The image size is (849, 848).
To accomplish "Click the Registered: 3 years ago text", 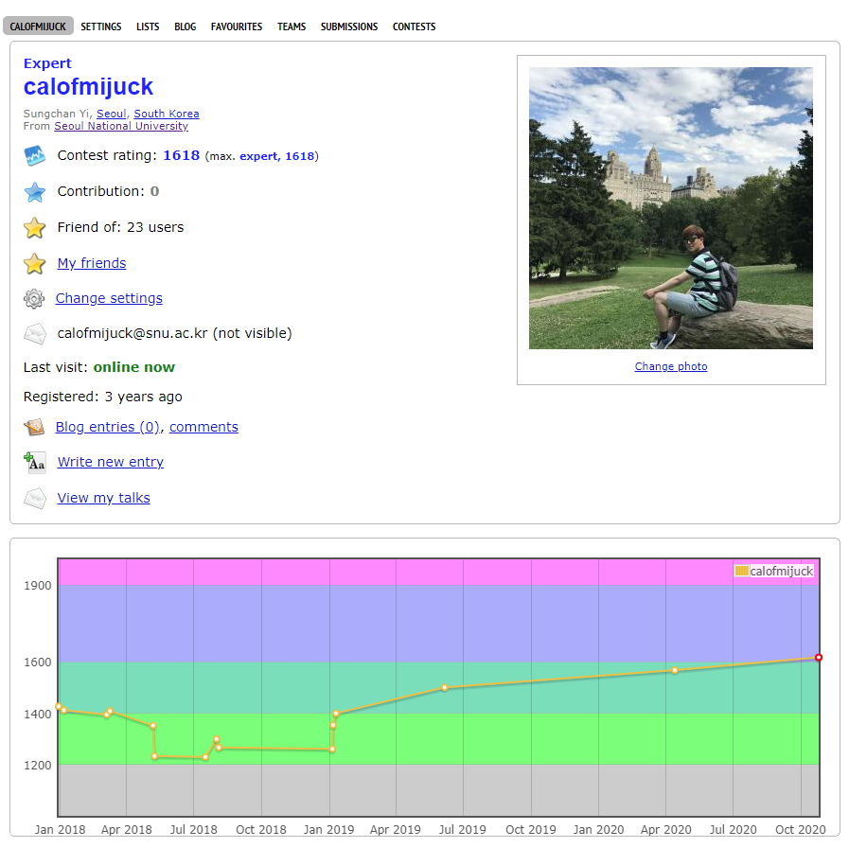I will click(x=102, y=397).
